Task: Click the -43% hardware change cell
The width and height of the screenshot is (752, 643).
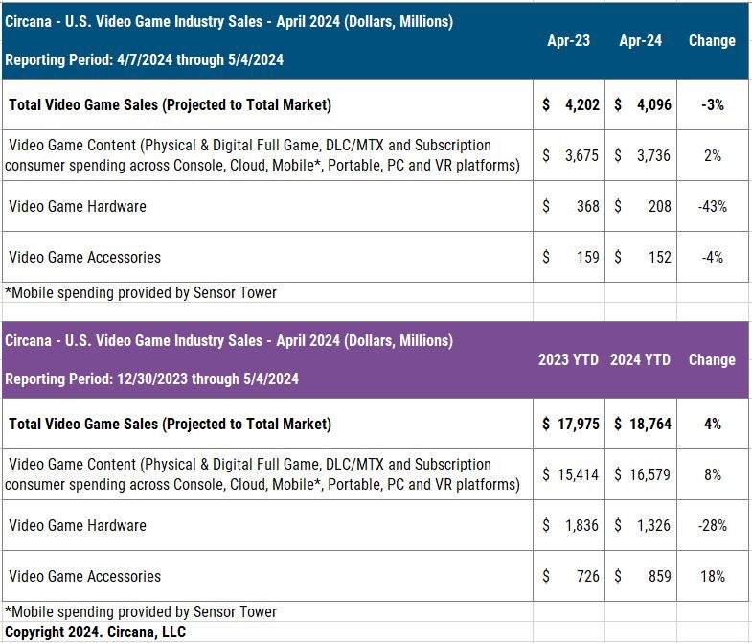Action: [712, 206]
